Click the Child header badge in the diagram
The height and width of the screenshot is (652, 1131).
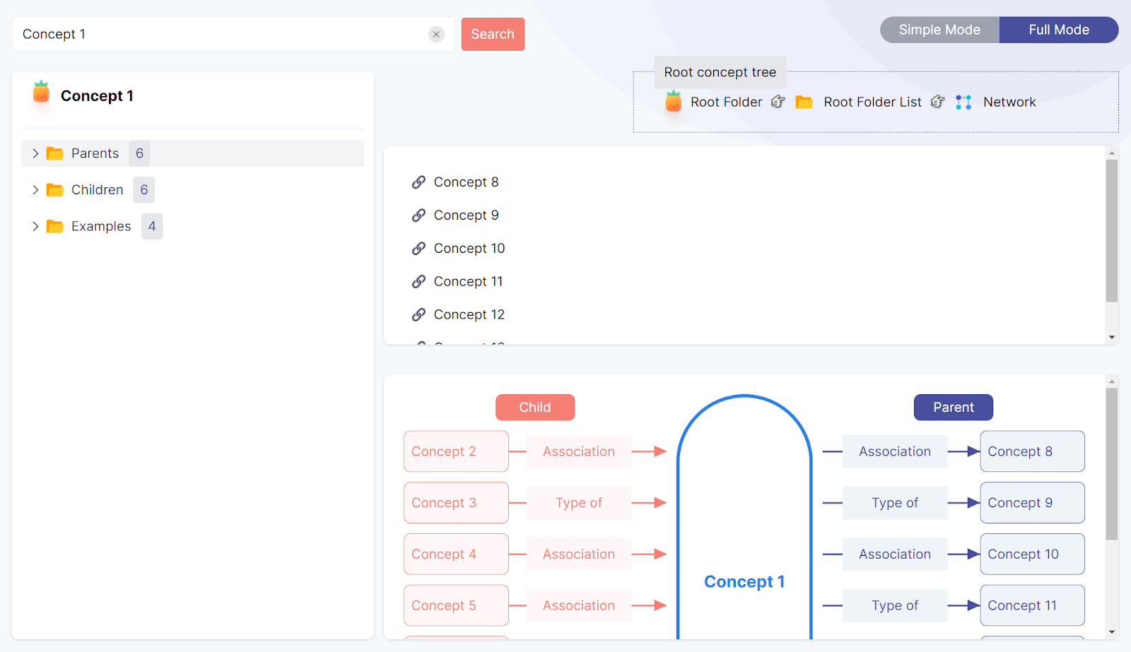click(535, 408)
